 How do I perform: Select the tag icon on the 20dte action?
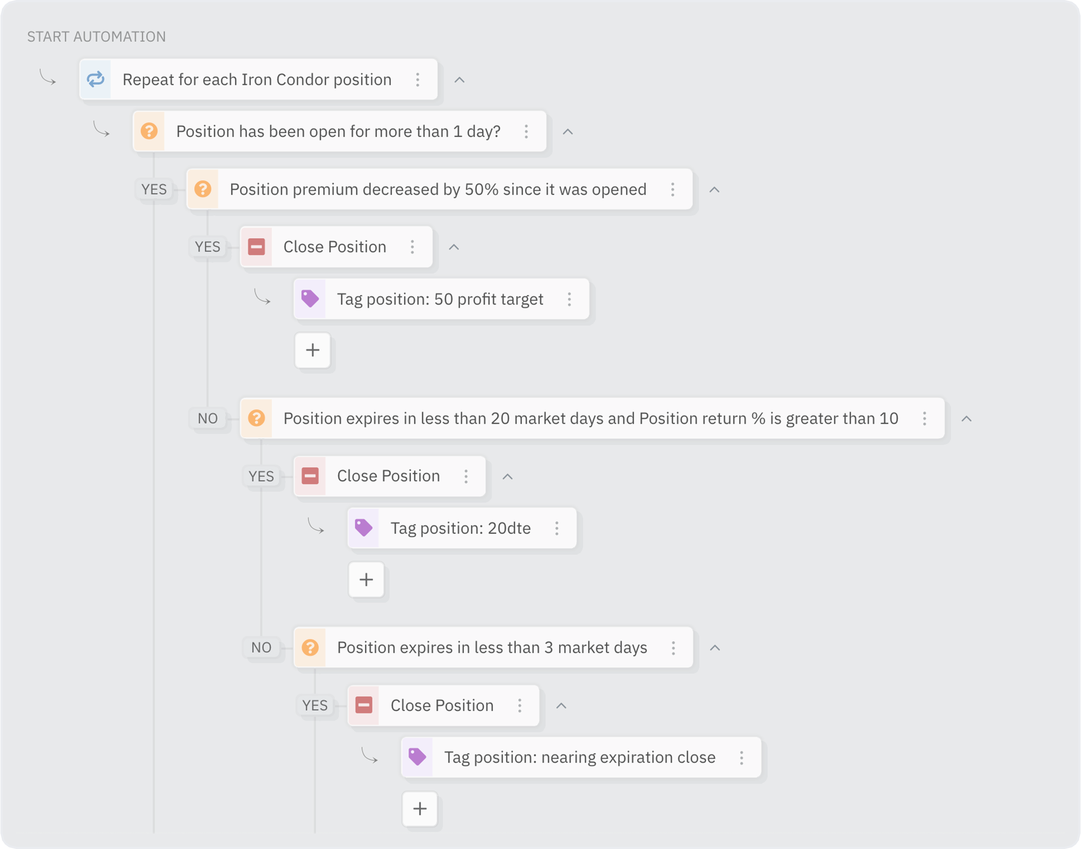pos(364,528)
